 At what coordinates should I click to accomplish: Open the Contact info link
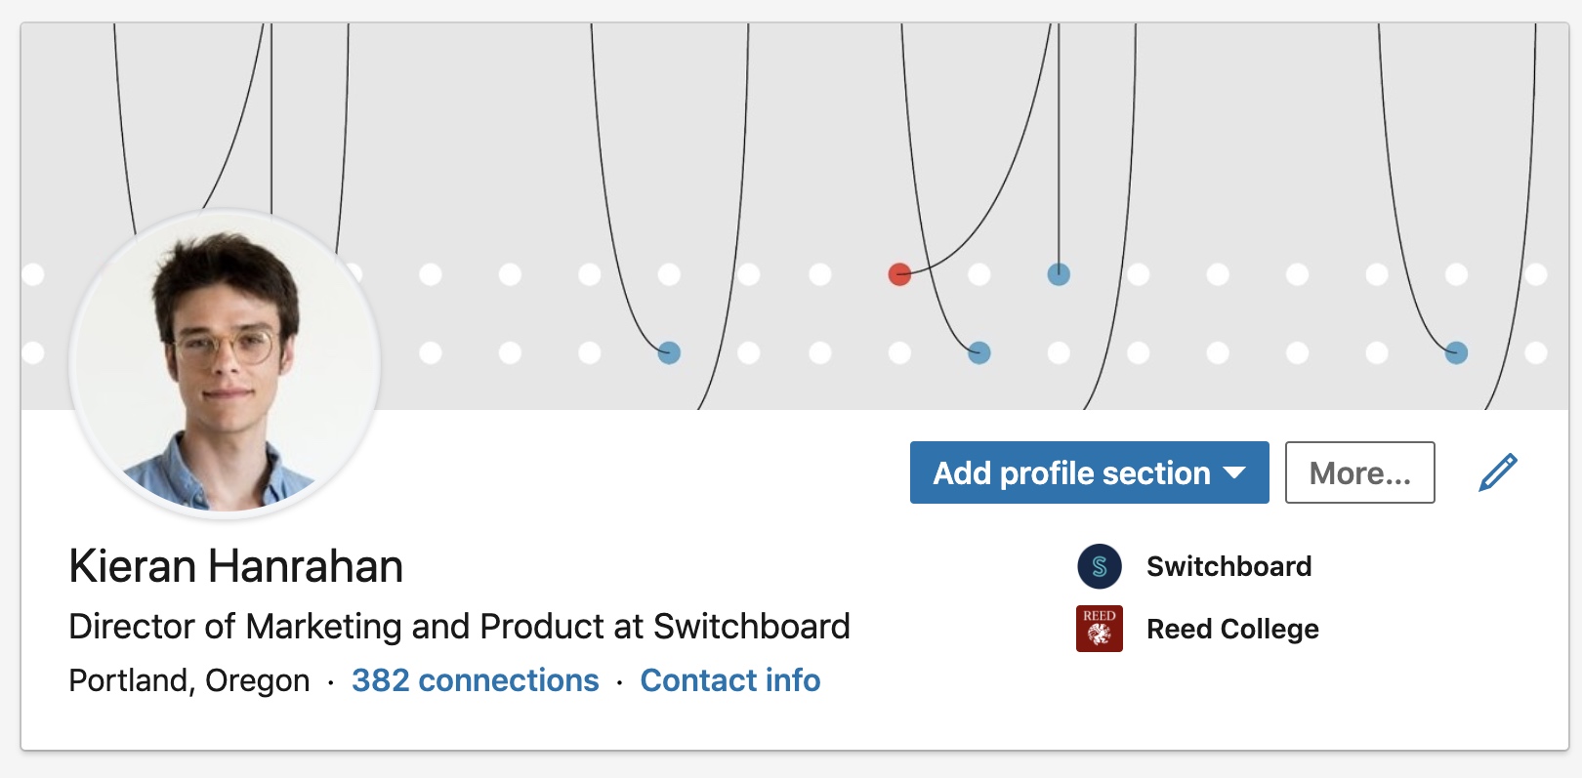coord(730,680)
